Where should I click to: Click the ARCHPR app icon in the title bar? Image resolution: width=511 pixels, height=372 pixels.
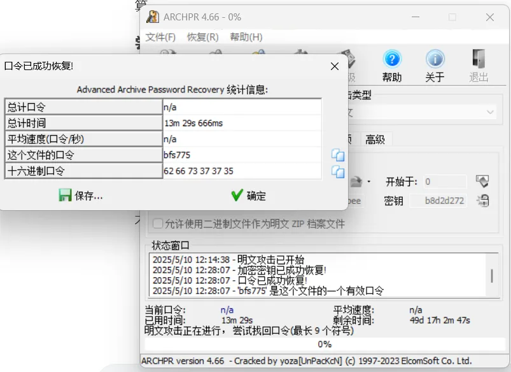point(153,17)
